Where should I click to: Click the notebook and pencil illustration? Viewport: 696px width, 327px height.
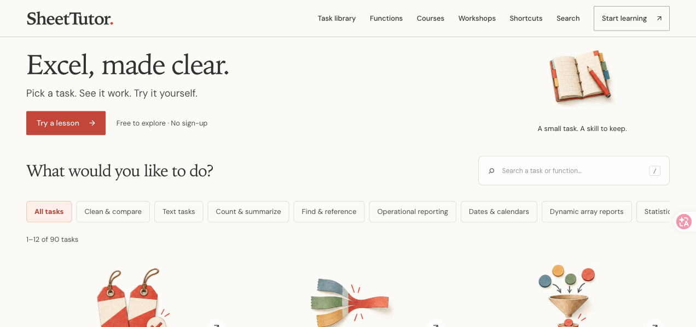(x=581, y=76)
